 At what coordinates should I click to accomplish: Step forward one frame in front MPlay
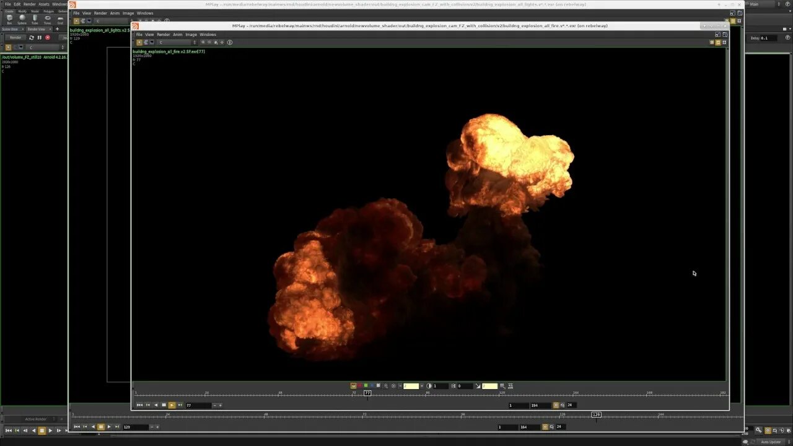(x=180, y=405)
